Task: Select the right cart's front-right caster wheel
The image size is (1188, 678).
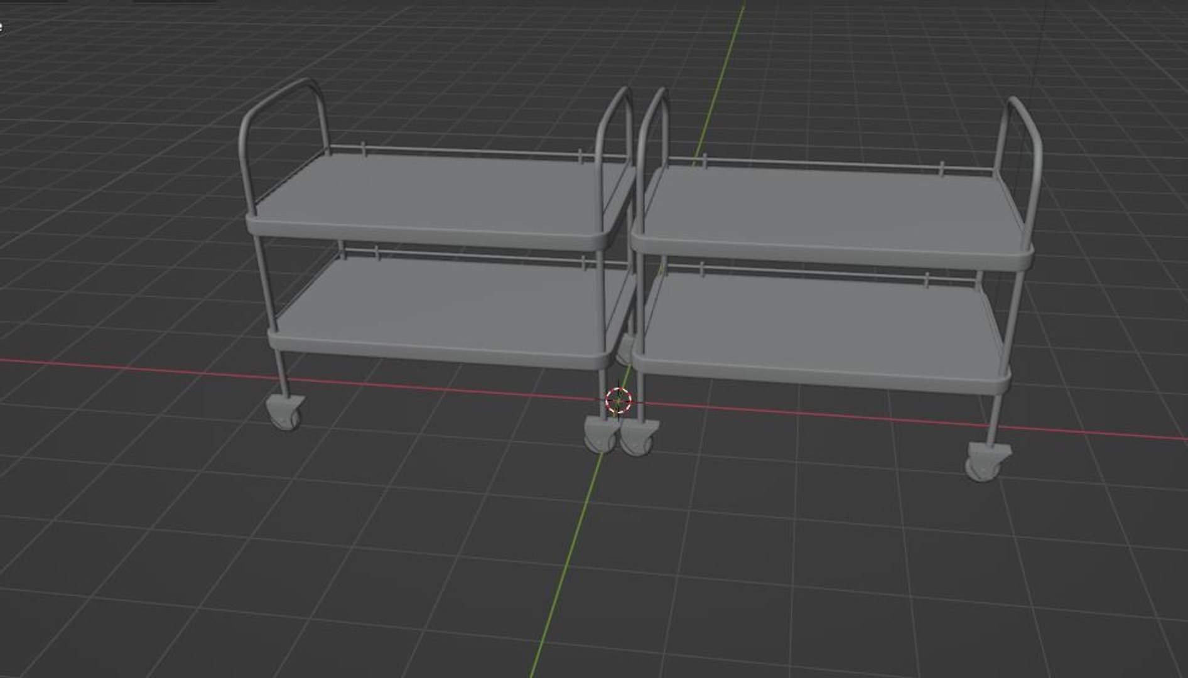Action: coord(988,461)
